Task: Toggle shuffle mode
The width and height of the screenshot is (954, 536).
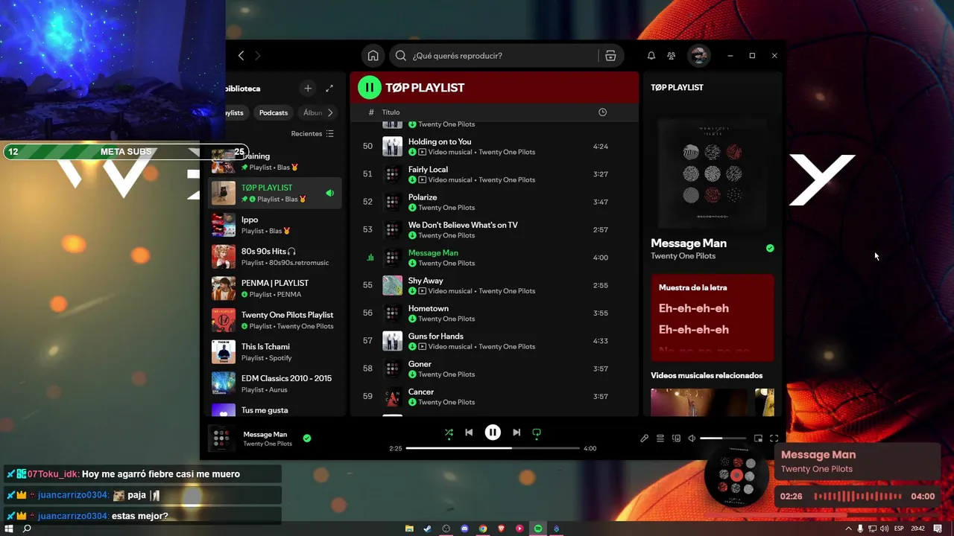Action: [x=449, y=433]
